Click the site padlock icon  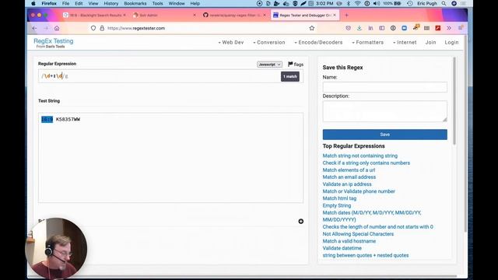[102, 28]
